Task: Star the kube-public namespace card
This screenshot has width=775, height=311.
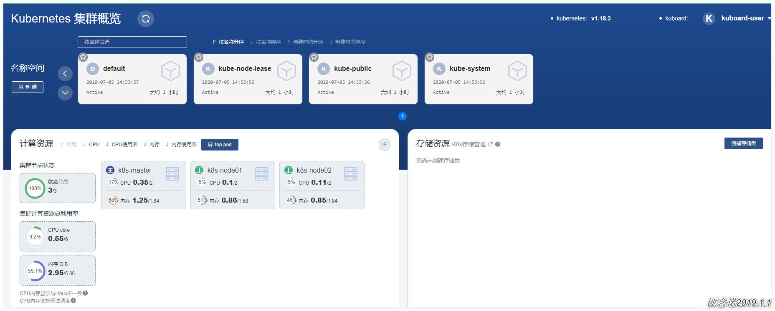Action: click(x=314, y=57)
